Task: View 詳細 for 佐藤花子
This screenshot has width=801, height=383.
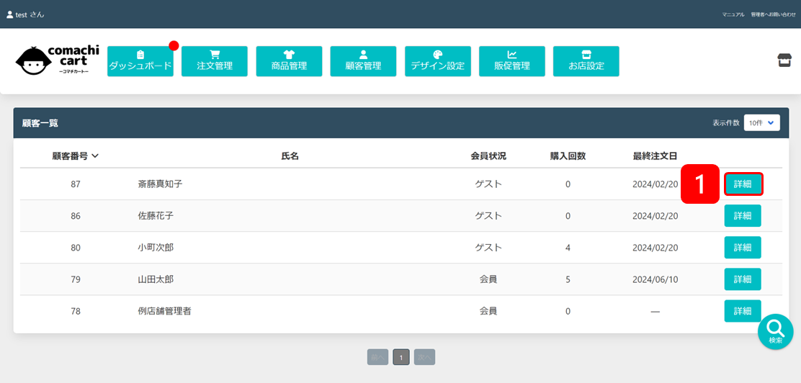Action: [743, 215]
